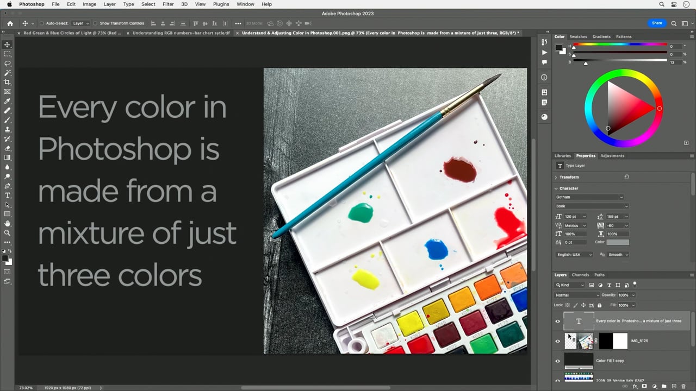Viewport: 696px width, 391px height.
Task: Open the Fill value dropdown arrow
Action: click(633, 305)
